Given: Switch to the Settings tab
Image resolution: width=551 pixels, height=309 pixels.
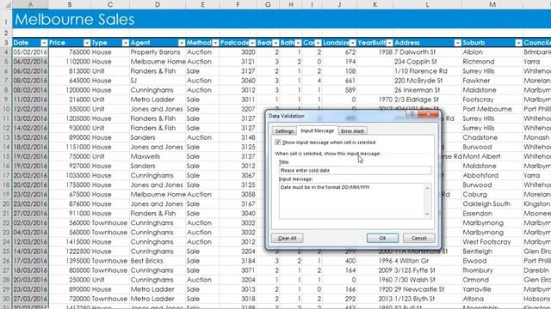Looking at the screenshot, I should (x=284, y=131).
